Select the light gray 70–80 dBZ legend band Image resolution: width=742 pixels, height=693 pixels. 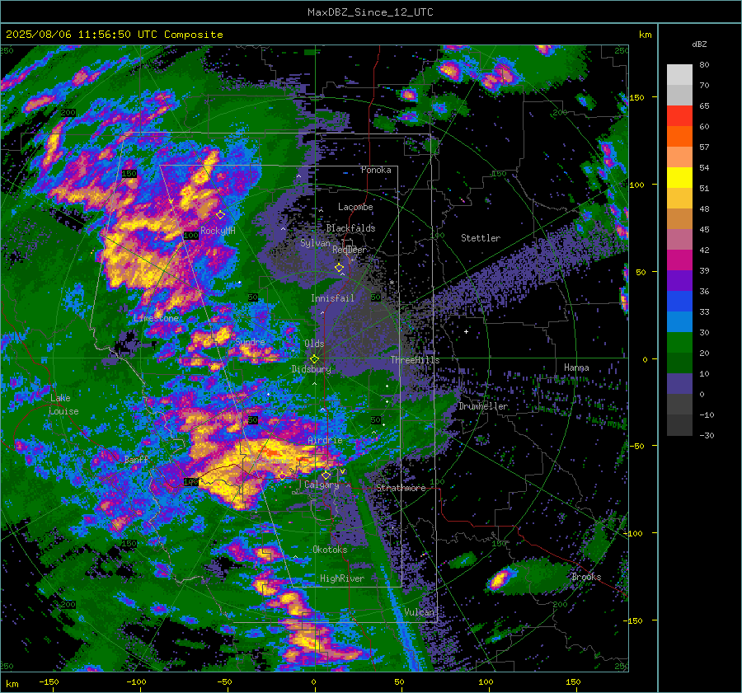click(679, 75)
